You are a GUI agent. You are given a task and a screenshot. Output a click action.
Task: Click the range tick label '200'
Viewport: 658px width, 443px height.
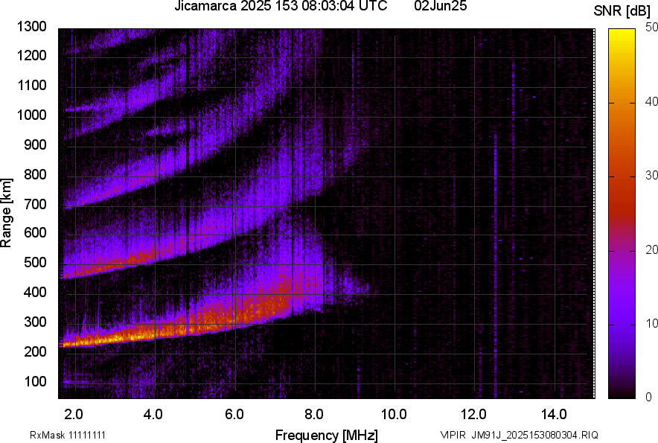tap(35, 351)
